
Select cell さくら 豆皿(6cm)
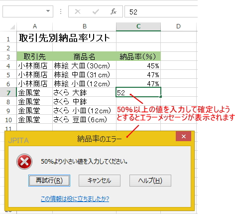coord(85,119)
